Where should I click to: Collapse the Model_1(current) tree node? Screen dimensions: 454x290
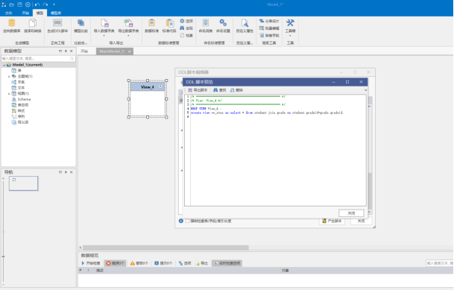(4, 65)
